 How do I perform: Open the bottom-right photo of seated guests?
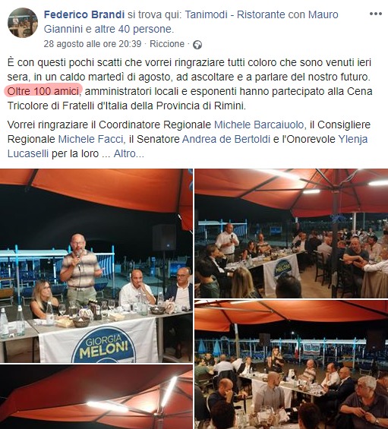click(292, 364)
